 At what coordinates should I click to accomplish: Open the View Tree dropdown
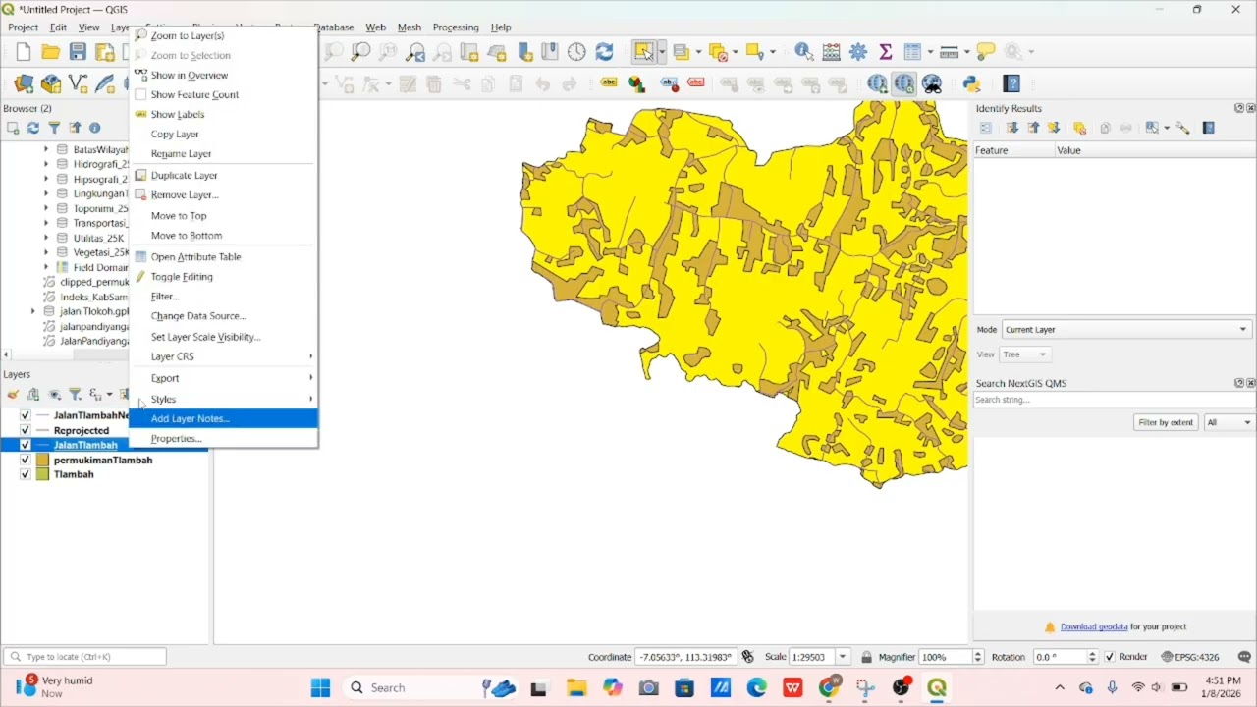click(x=1026, y=354)
